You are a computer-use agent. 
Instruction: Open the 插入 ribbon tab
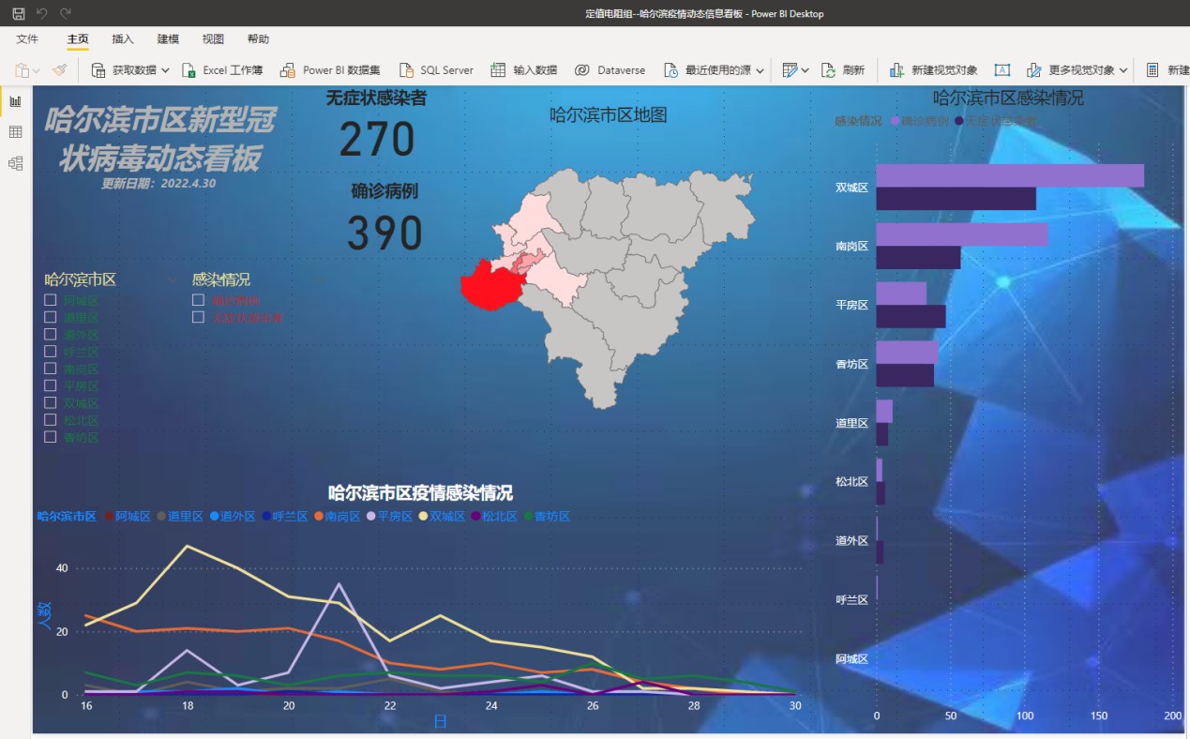(123, 39)
